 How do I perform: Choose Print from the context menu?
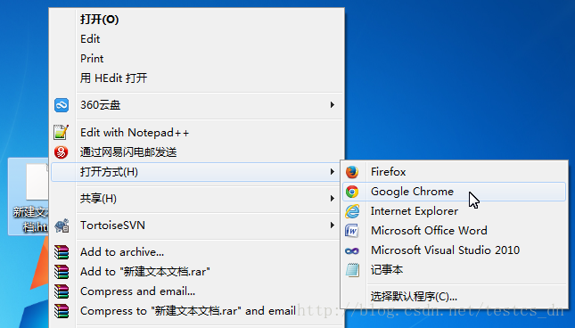click(196, 59)
